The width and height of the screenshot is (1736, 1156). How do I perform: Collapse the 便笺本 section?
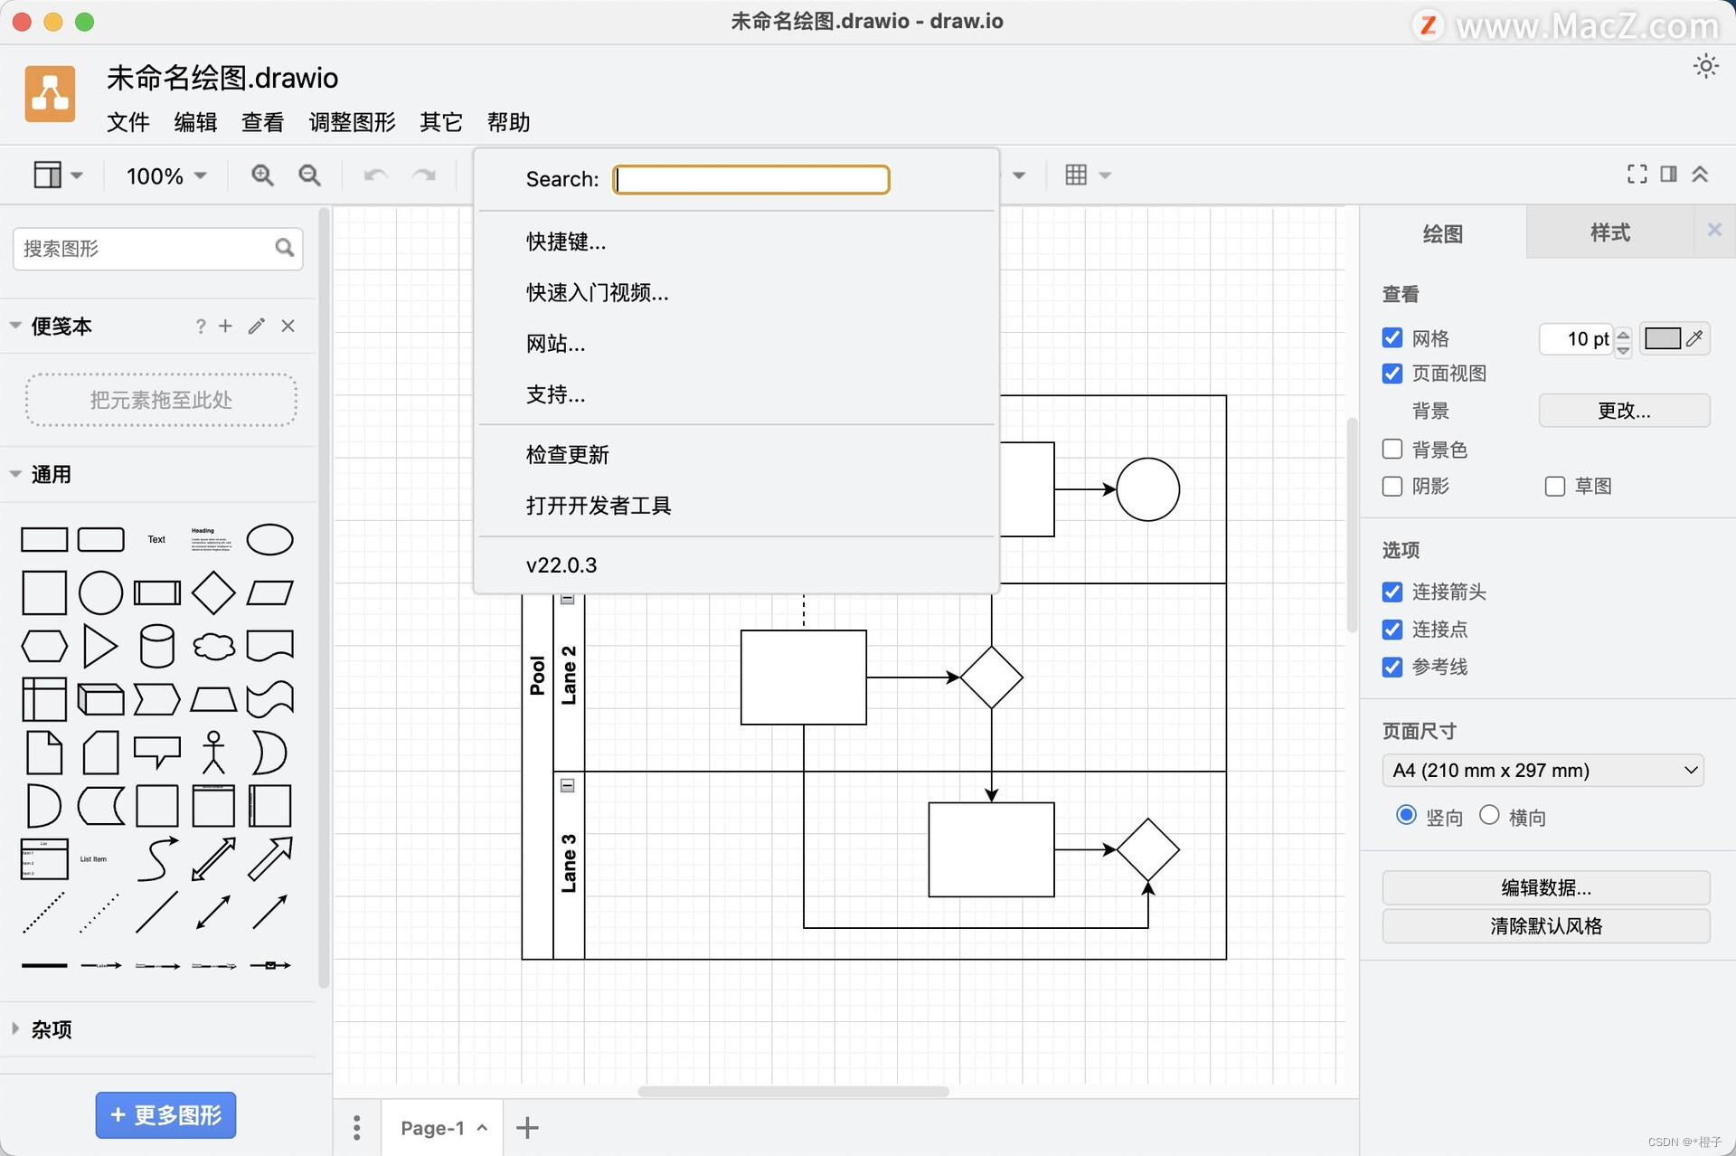coord(15,326)
